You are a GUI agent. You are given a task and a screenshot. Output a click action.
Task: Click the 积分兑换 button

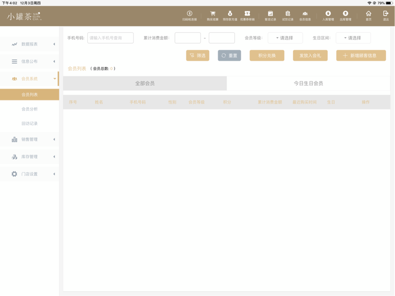click(267, 55)
